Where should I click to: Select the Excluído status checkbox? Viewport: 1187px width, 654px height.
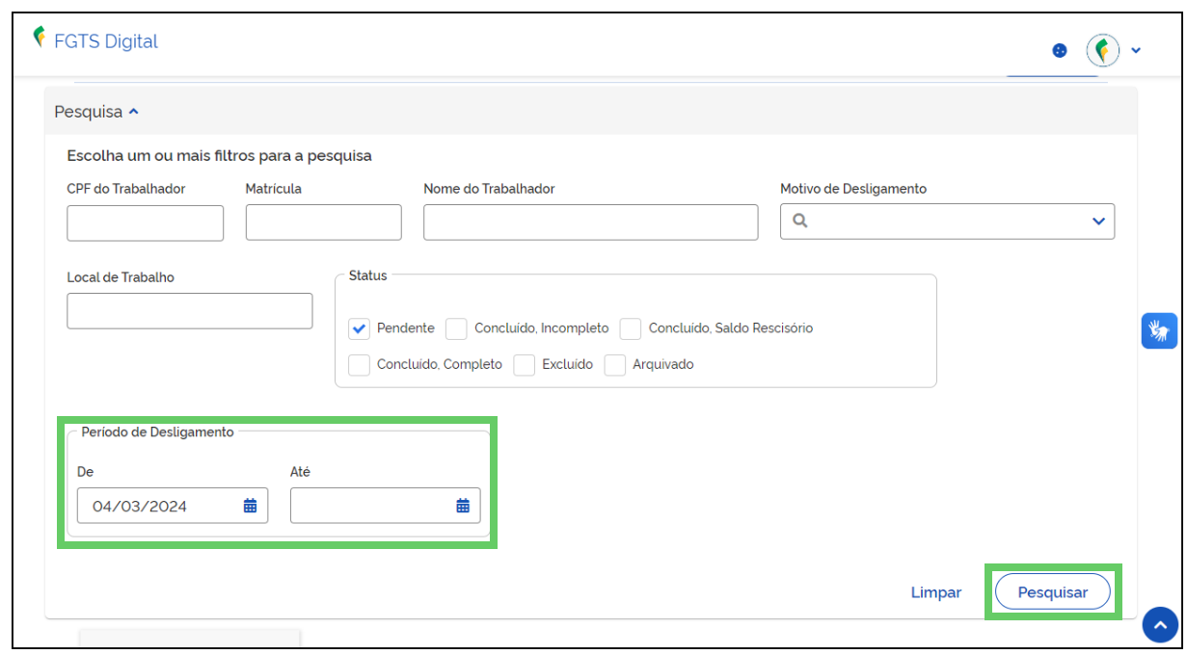525,365
